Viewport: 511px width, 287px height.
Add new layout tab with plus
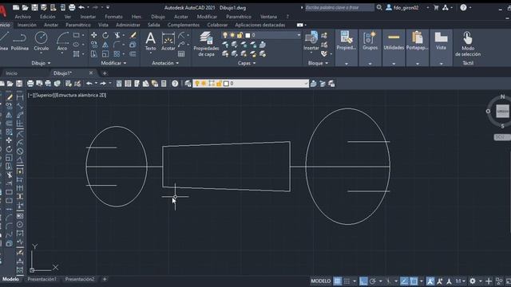pyautogui.click(x=105, y=279)
